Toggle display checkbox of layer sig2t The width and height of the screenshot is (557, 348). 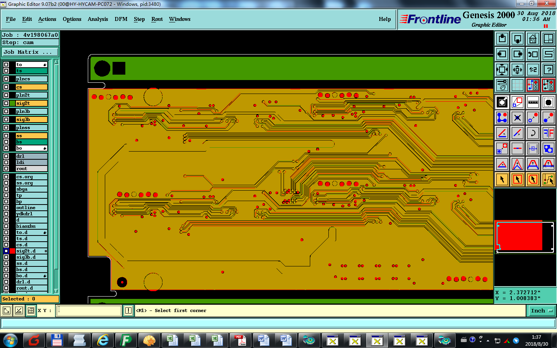[6, 103]
